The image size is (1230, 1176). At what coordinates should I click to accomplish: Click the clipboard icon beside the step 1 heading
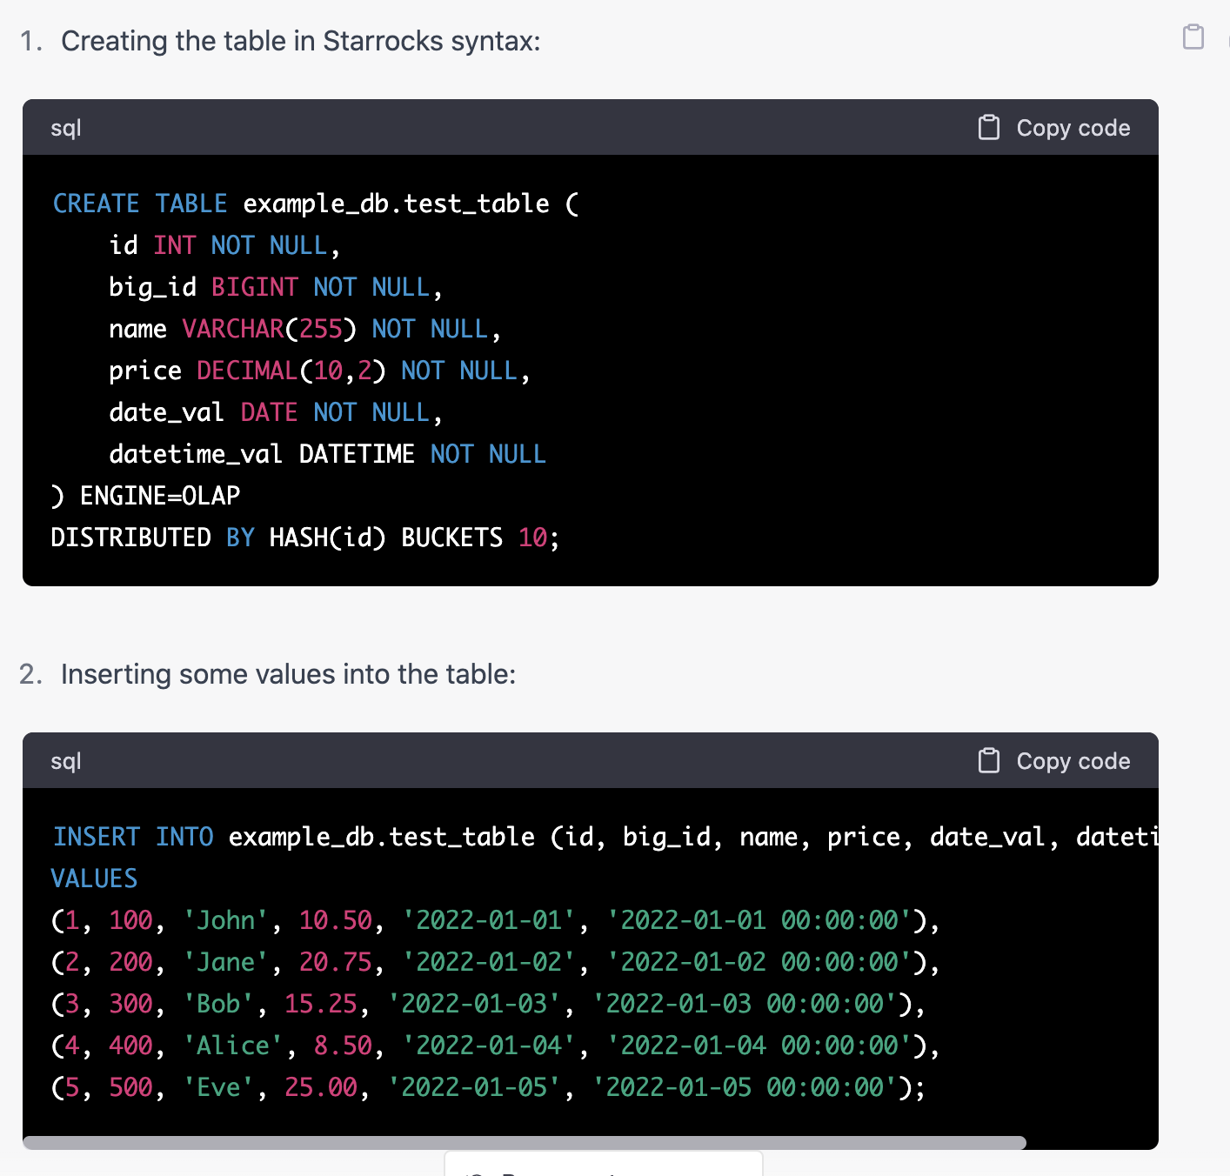1193,37
